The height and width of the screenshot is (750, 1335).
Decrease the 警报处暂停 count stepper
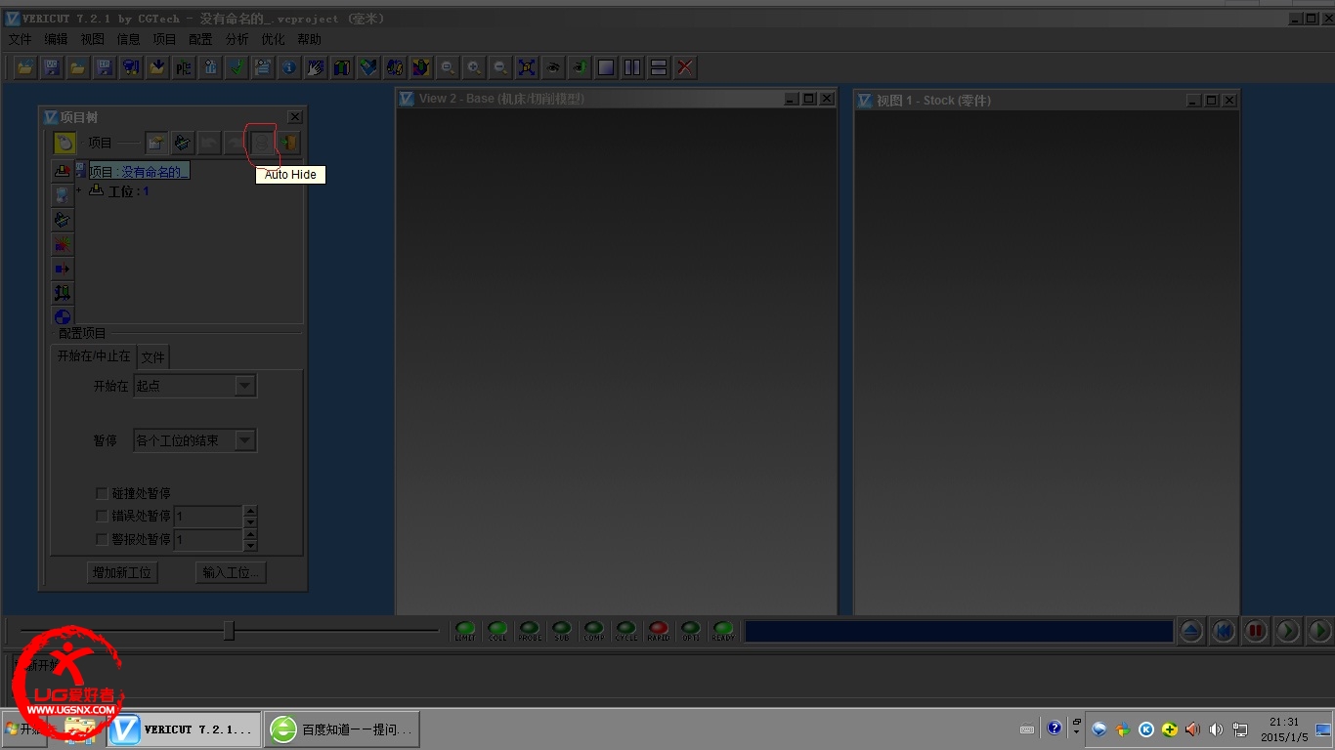coord(250,544)
